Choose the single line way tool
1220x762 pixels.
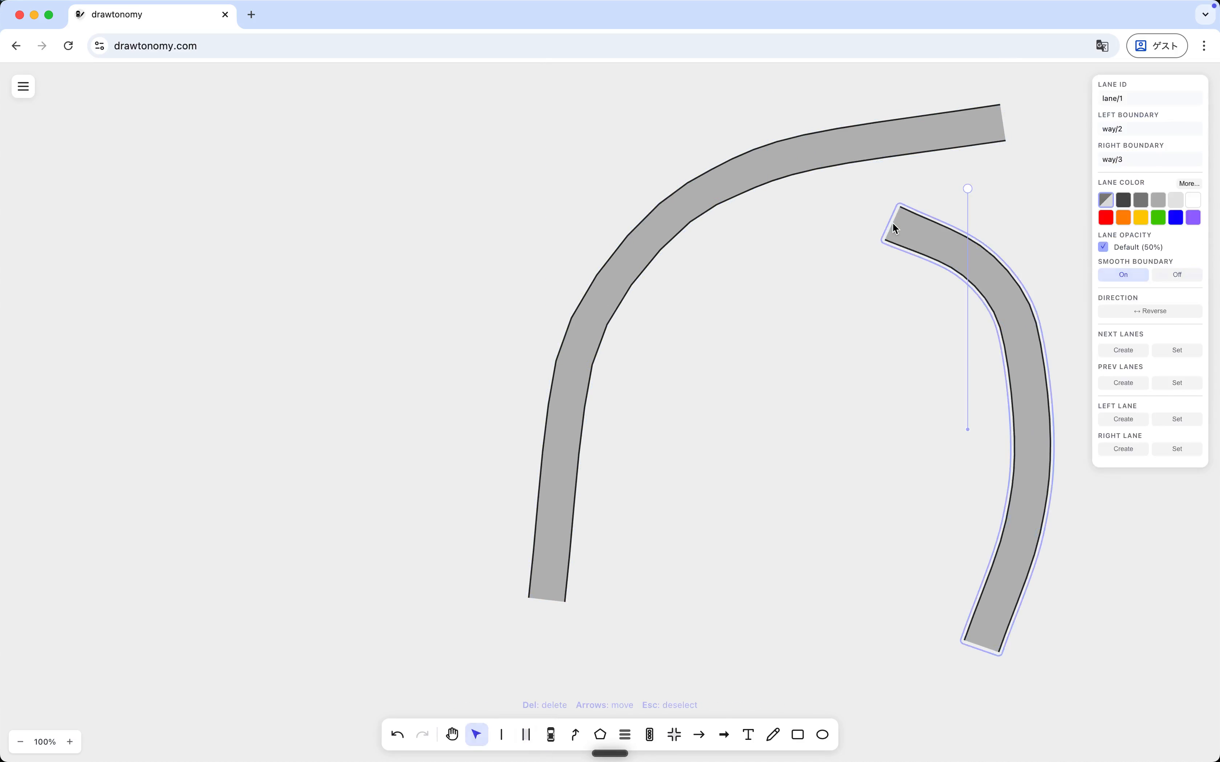click(x=501, y=734)
